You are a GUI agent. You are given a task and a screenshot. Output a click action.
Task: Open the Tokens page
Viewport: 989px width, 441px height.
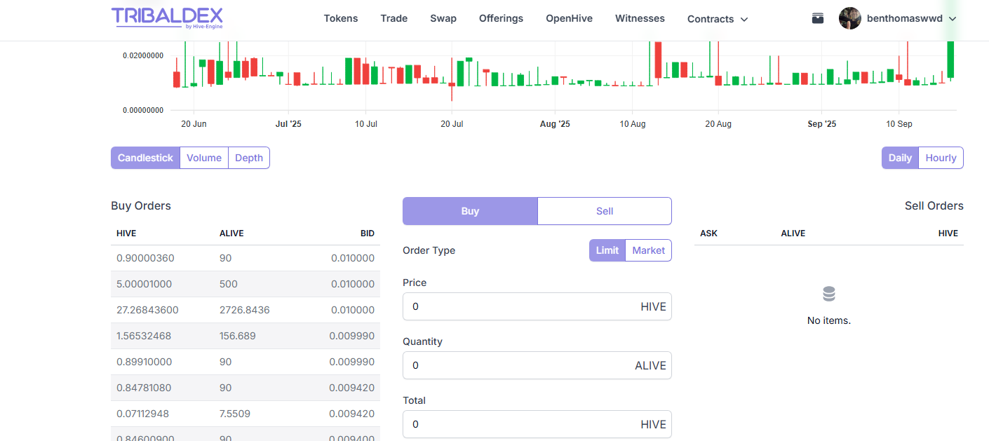point(340,18)
